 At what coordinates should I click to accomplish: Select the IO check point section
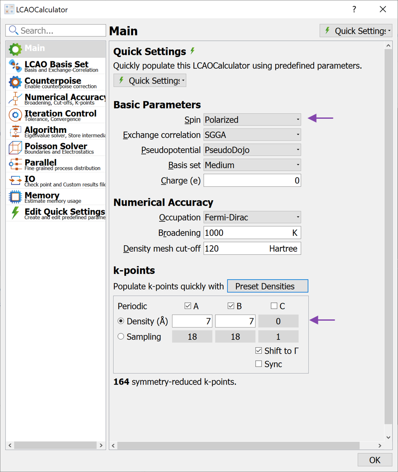pyautogui.click(x=56, y=180)
